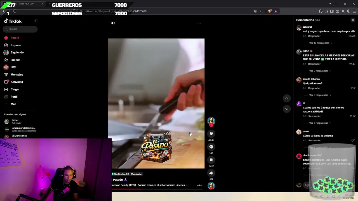Reply to Wilgara1's comment via "Responder"
358x201 pixels.
point(314,36)
